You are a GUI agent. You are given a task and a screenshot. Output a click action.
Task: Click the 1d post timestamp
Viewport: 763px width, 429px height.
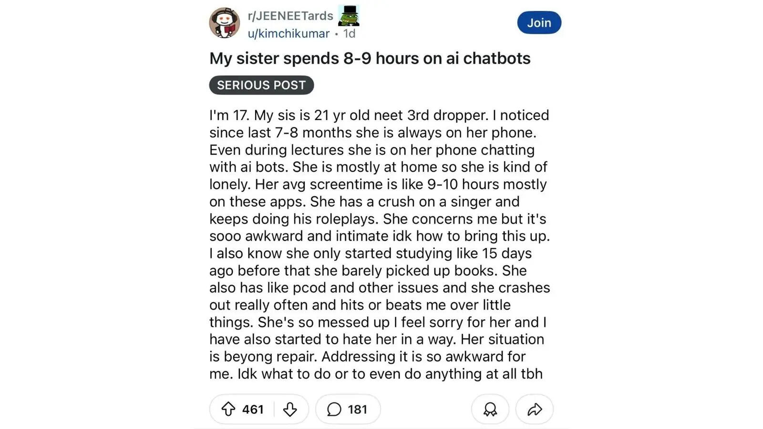coord(350,33)
